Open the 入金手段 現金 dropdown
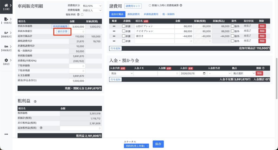Screen dimensions: 278x150 coord(121,73)
